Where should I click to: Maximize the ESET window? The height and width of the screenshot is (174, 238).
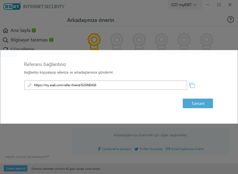tap(219, 5)
